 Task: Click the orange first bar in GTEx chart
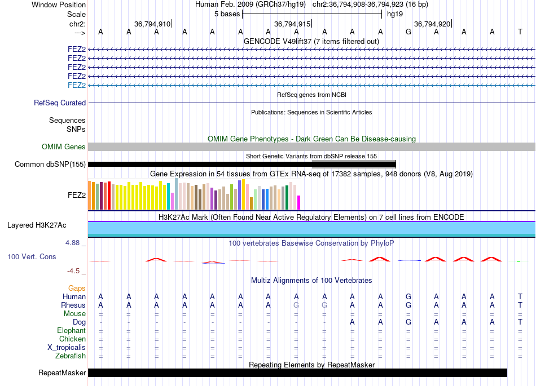pyautogui.click(x=90, y=195)
